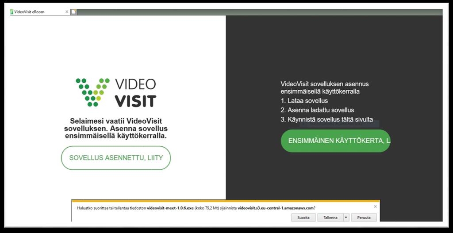The image size is (453, 233).
Task: Click the SOVELLUS ASENNETTU, LIITY button
Action: pos(116,158)
